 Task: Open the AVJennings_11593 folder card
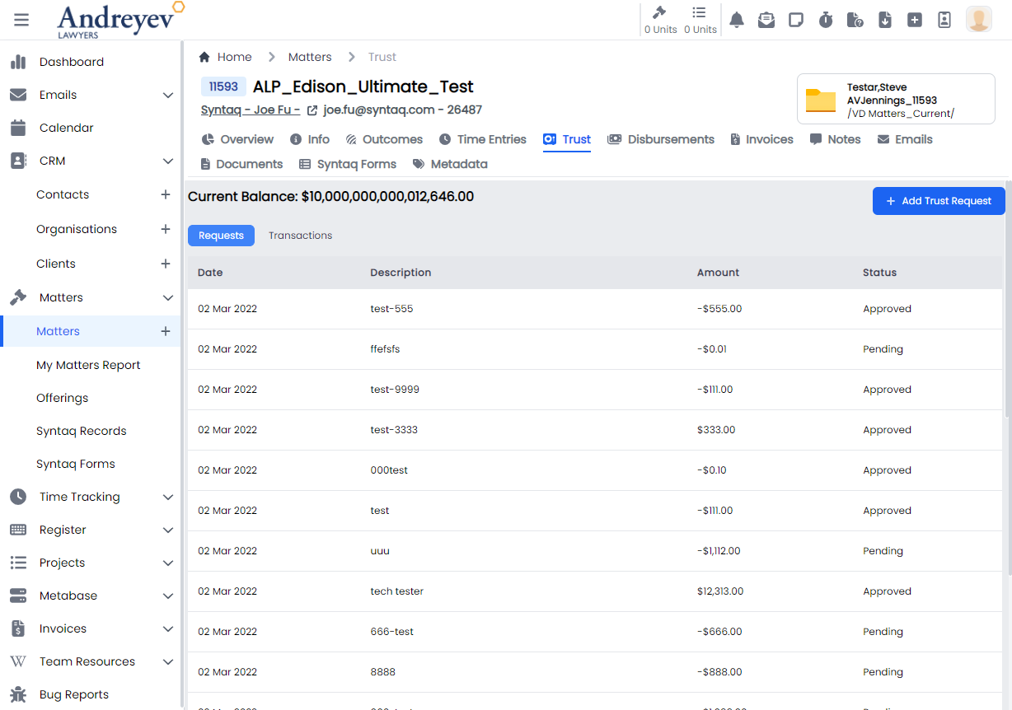(x=896, y=100)
